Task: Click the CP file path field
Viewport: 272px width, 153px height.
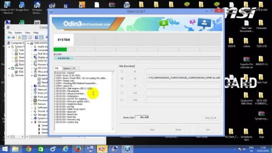Action: 184,85
